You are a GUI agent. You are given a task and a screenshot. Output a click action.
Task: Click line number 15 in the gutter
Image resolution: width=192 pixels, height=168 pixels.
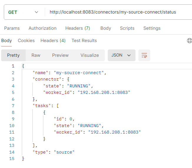click(x=12, y=159)
